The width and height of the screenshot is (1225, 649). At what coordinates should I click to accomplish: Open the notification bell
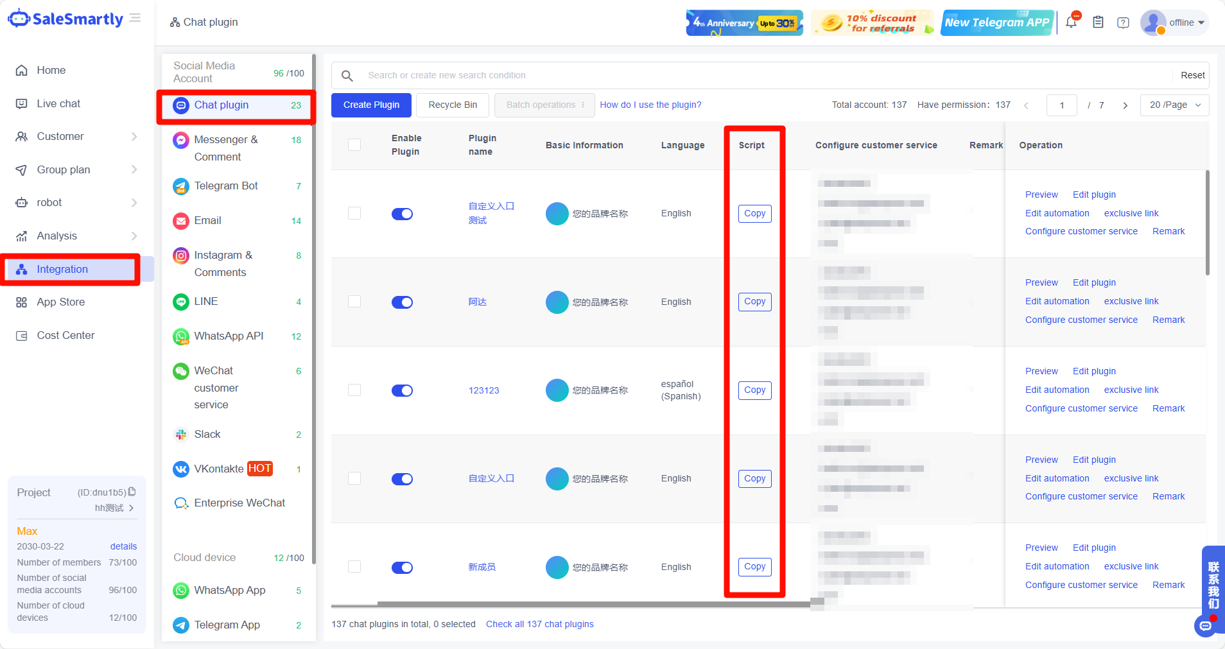pyautogui.click(x=1070, y=22)
